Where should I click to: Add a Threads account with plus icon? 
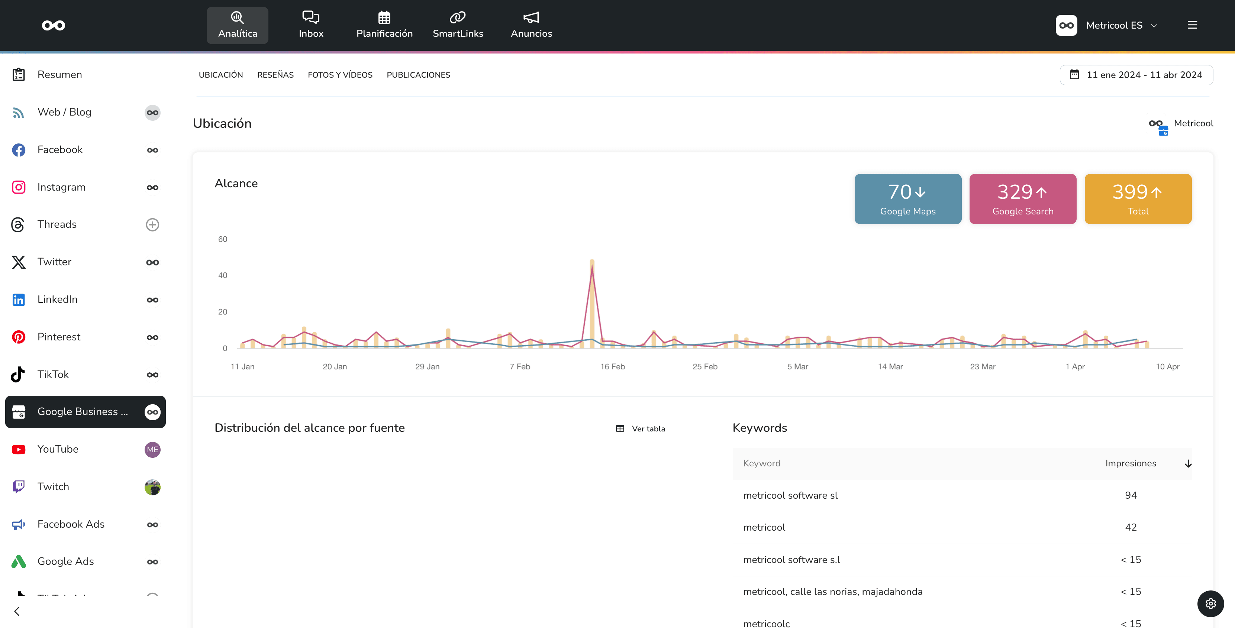coord(152,224)
